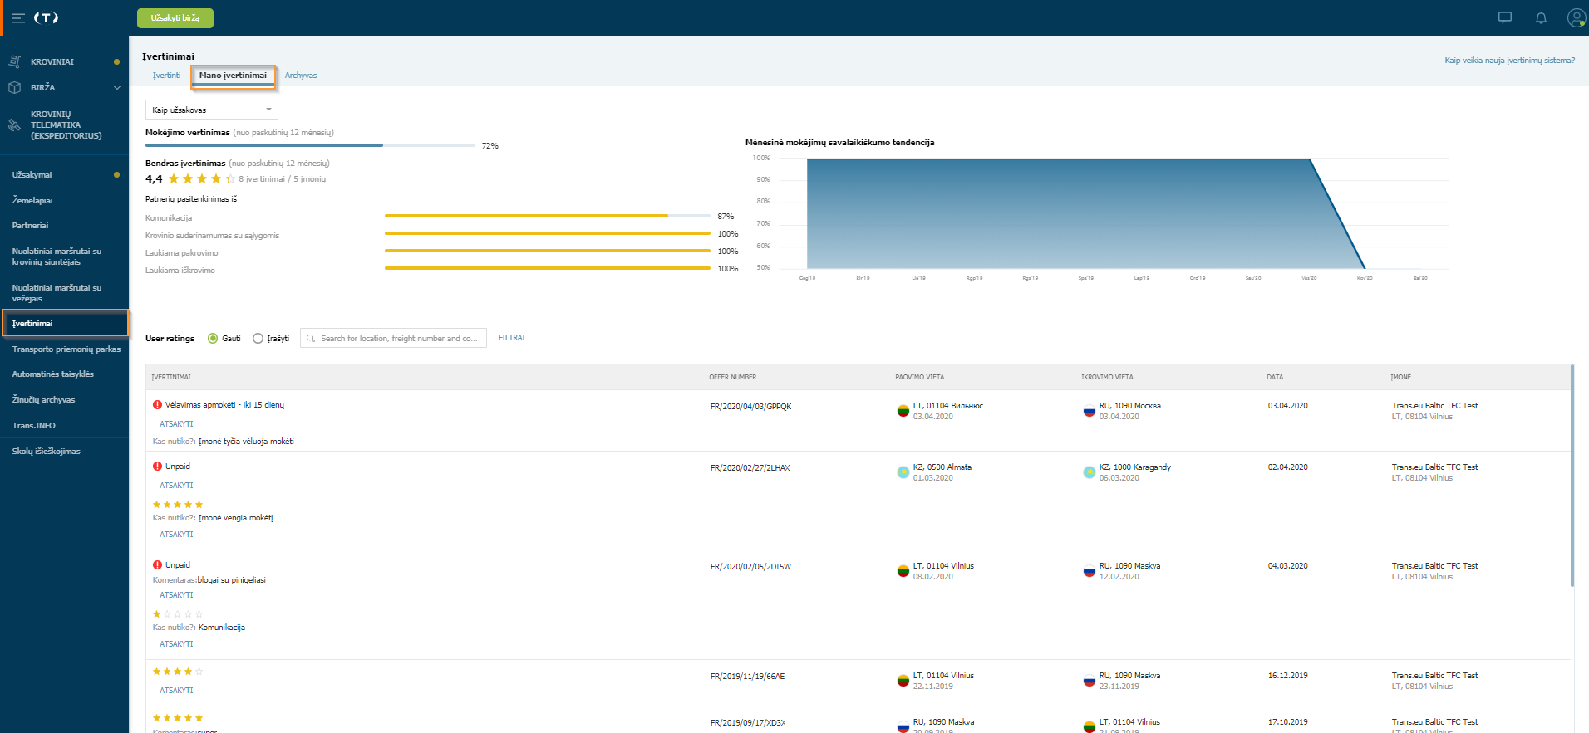Click the search magnifier icon
The image size is (1589, 733).
tap(311, 339)
